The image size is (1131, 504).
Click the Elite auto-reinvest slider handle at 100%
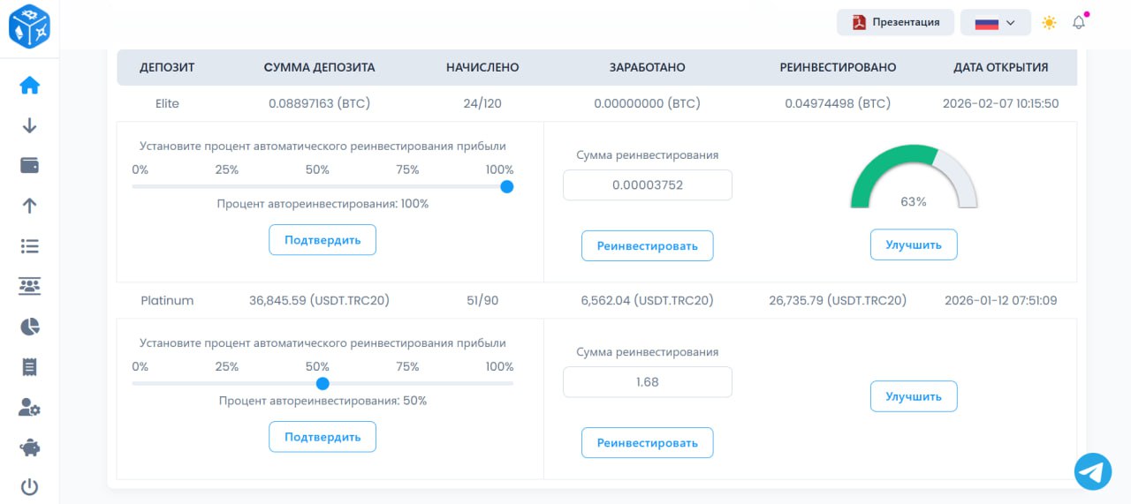[506, 186]
